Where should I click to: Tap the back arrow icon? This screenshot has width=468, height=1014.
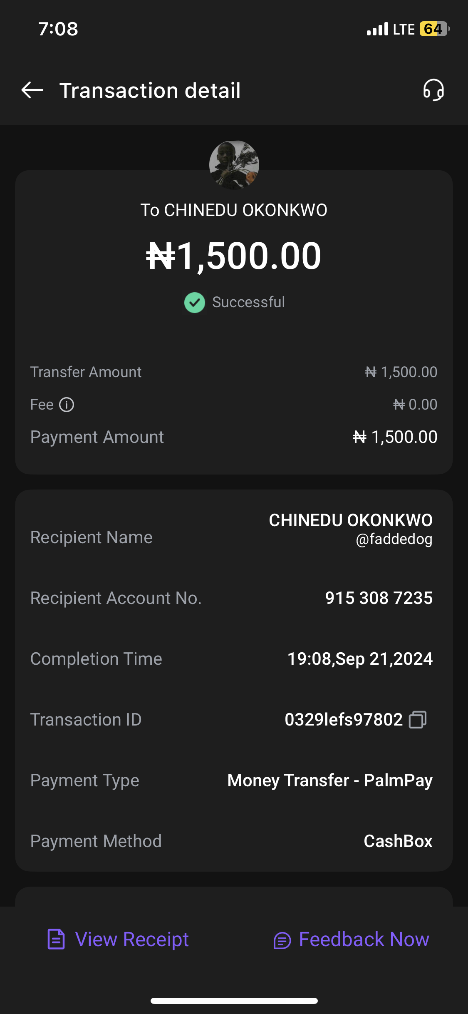[32, 90]
